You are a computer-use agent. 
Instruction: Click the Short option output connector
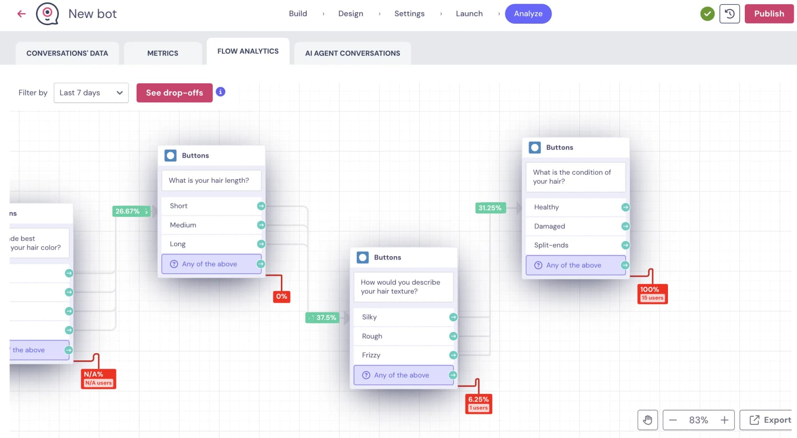pyautogui.click(x=261, y=206)
